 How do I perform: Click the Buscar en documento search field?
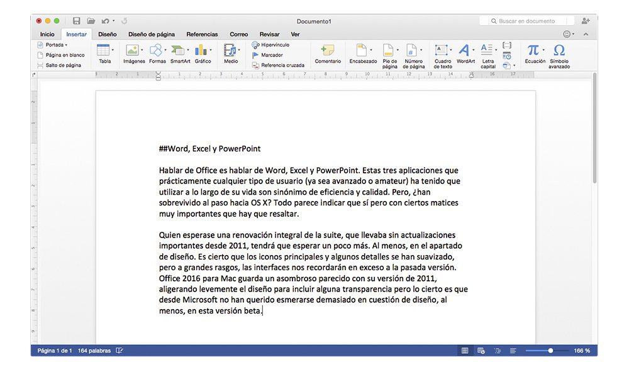[x=526, y=21]
